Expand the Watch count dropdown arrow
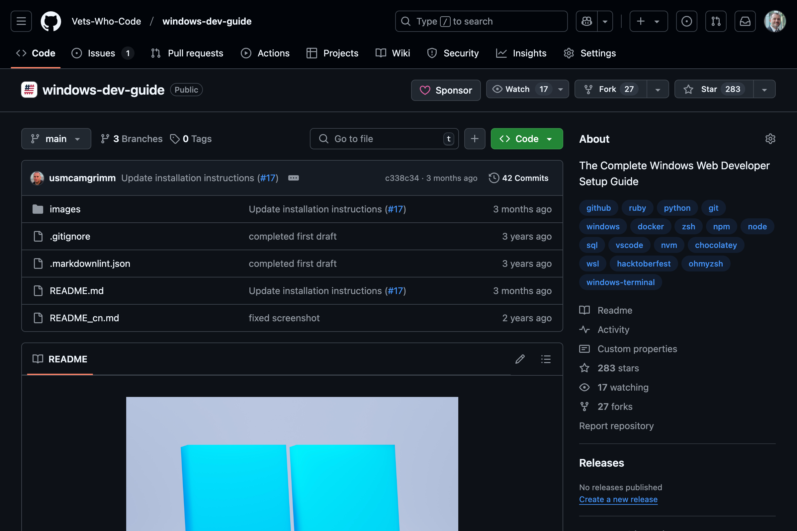Screen dimensions: 797x531 click(561, 89)
